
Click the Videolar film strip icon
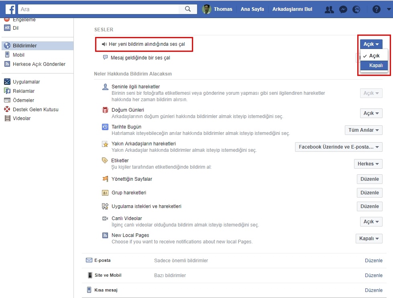pos(8,118)
